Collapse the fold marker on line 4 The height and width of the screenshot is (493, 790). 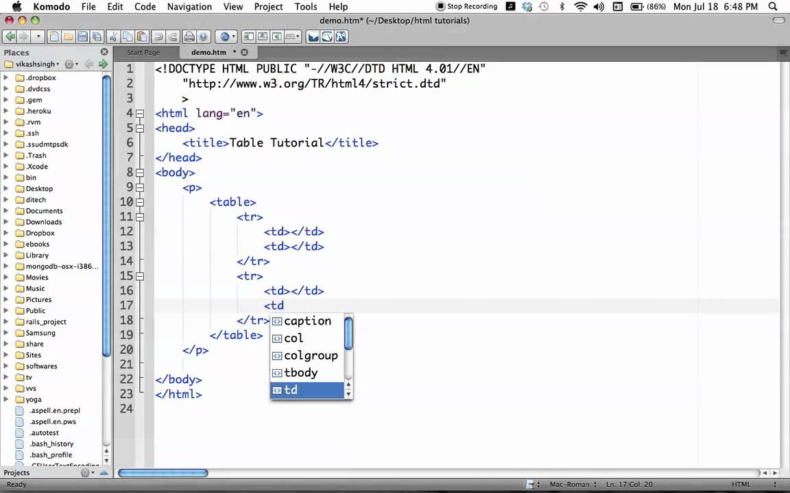click(140, 114)
